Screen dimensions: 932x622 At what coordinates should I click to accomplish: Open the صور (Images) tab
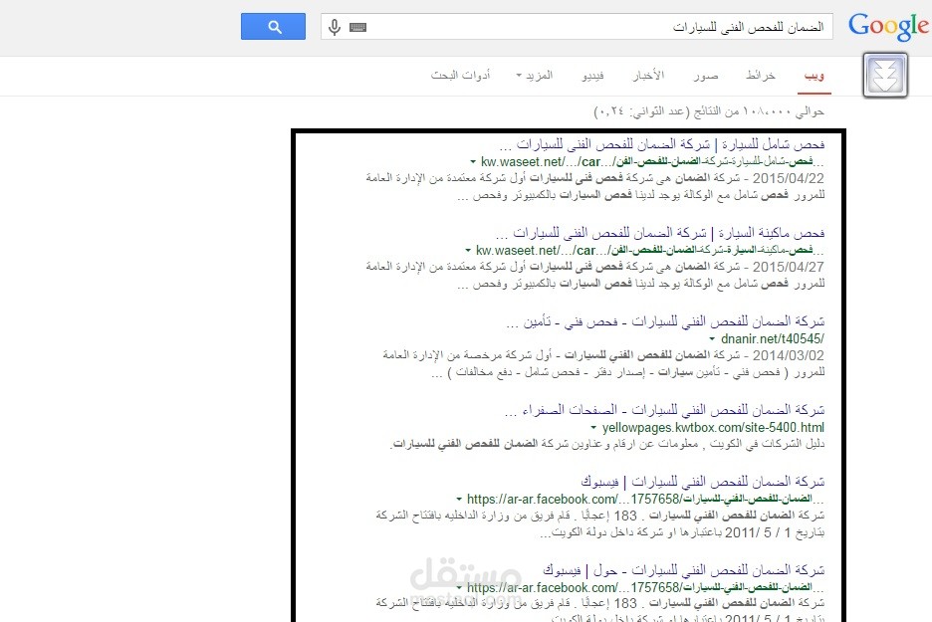(x=706, y=76)
